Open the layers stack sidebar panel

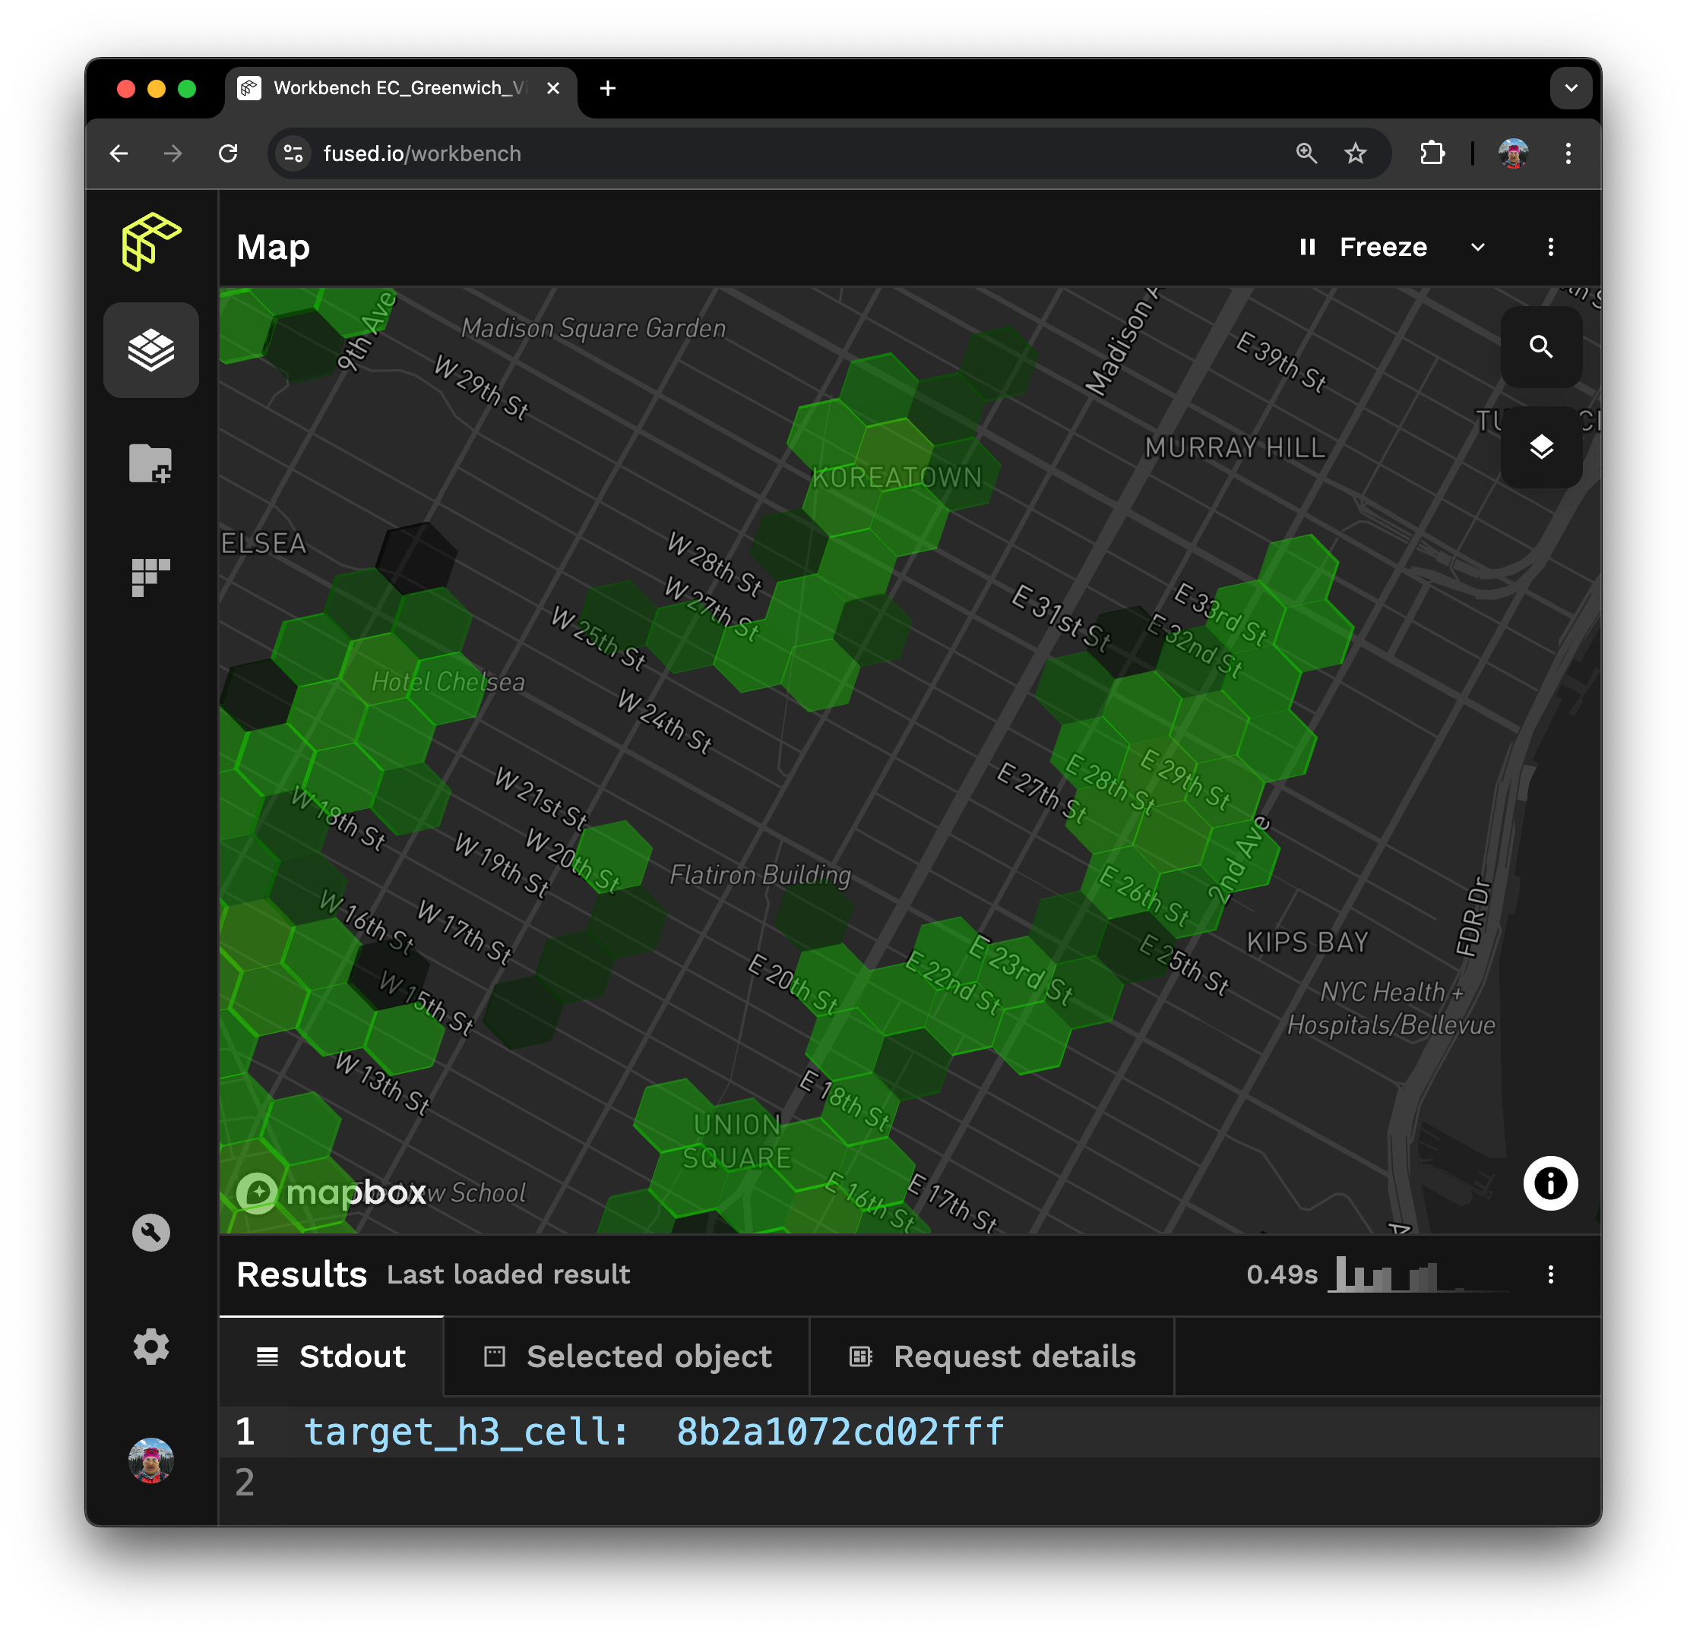[150, 349]
